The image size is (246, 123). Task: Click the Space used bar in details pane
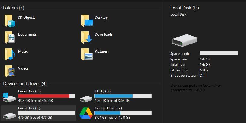219,53
